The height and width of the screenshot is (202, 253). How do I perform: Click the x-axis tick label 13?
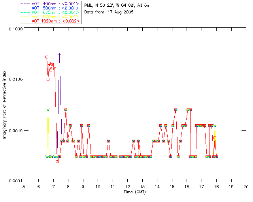pyautogui.click(x=142, y=187)
